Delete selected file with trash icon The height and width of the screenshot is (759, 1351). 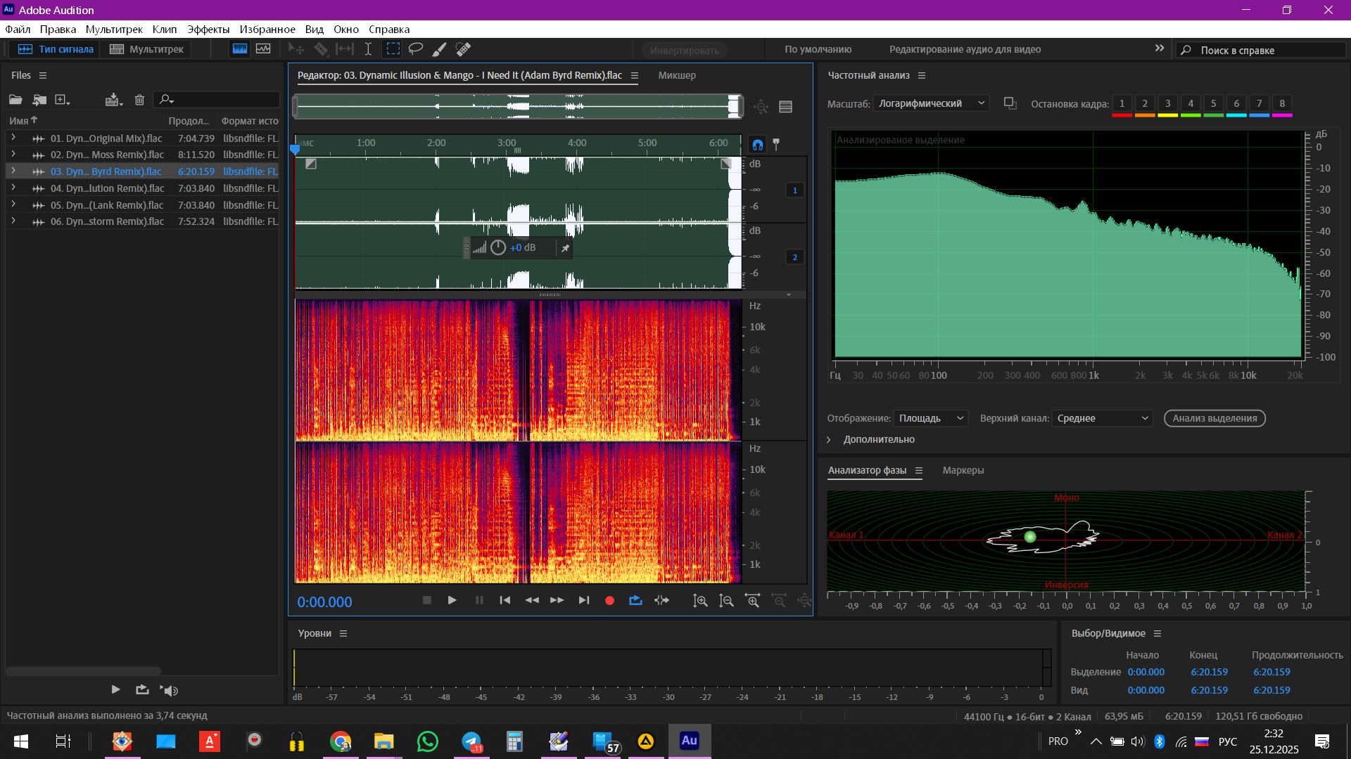coord(139,100)
